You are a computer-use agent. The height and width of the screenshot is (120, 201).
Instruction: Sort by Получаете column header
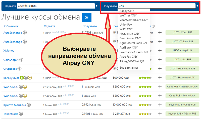pyautogui.click(x=90, y=26)
